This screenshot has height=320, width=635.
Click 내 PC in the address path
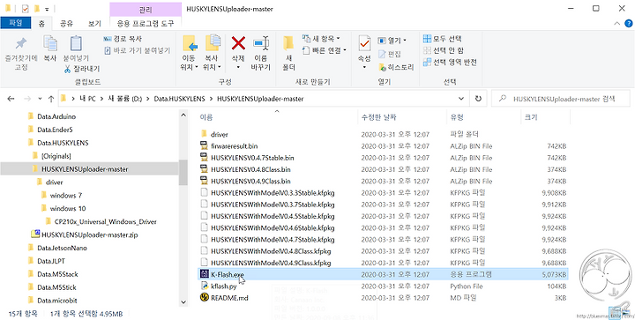click(x=86, y=99)
